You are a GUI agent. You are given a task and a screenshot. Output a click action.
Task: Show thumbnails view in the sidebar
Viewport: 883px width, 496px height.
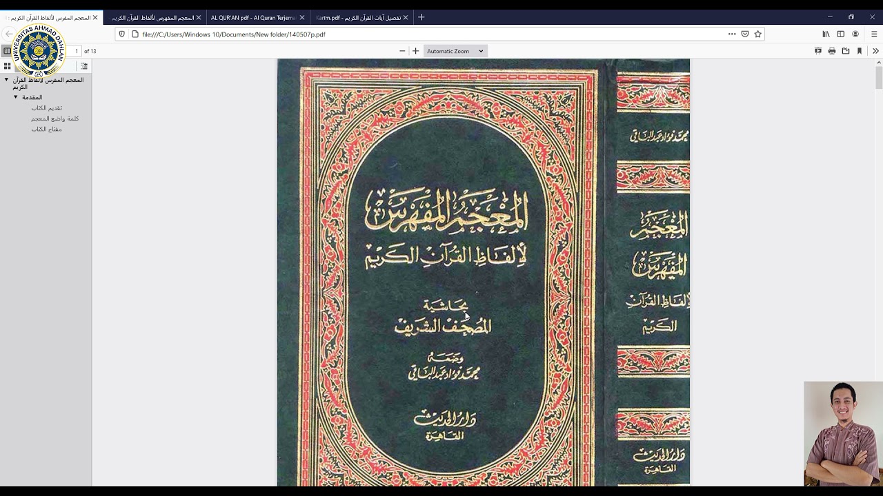(7, 66)
